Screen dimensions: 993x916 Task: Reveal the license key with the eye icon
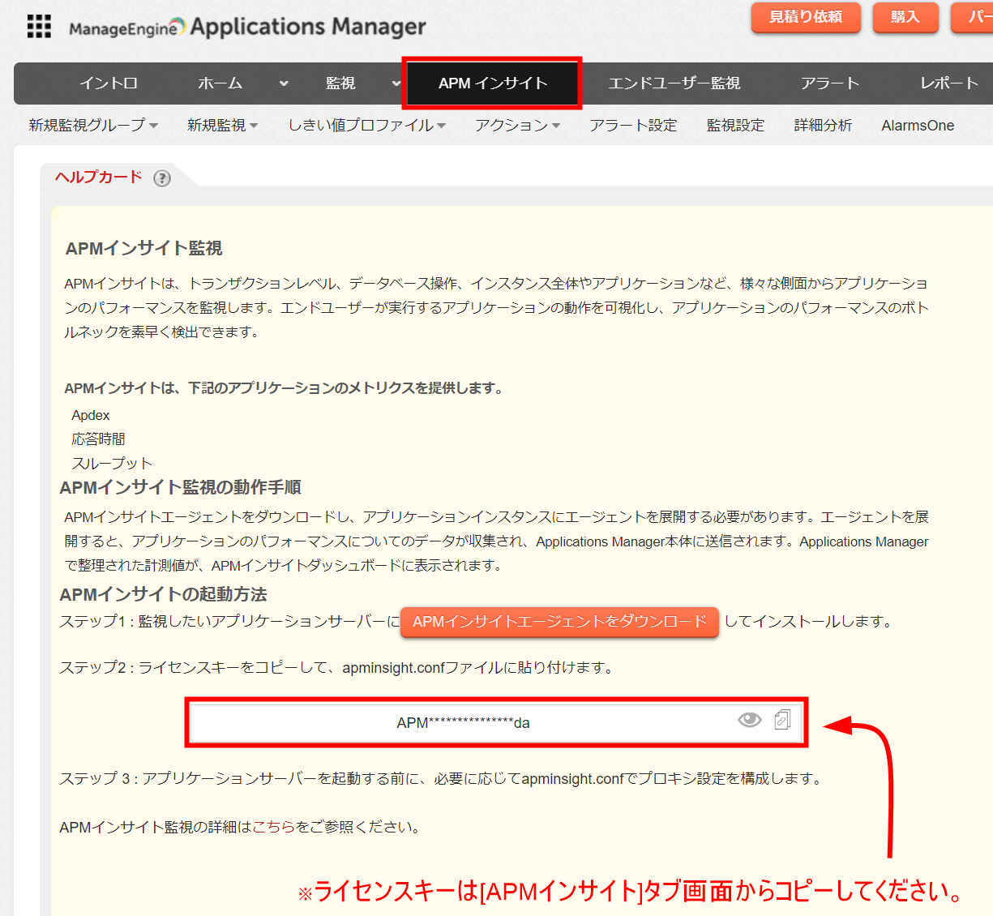coord(750,720)
